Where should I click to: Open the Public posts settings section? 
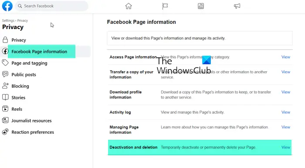pyautogui.click(x=24, y=75)
